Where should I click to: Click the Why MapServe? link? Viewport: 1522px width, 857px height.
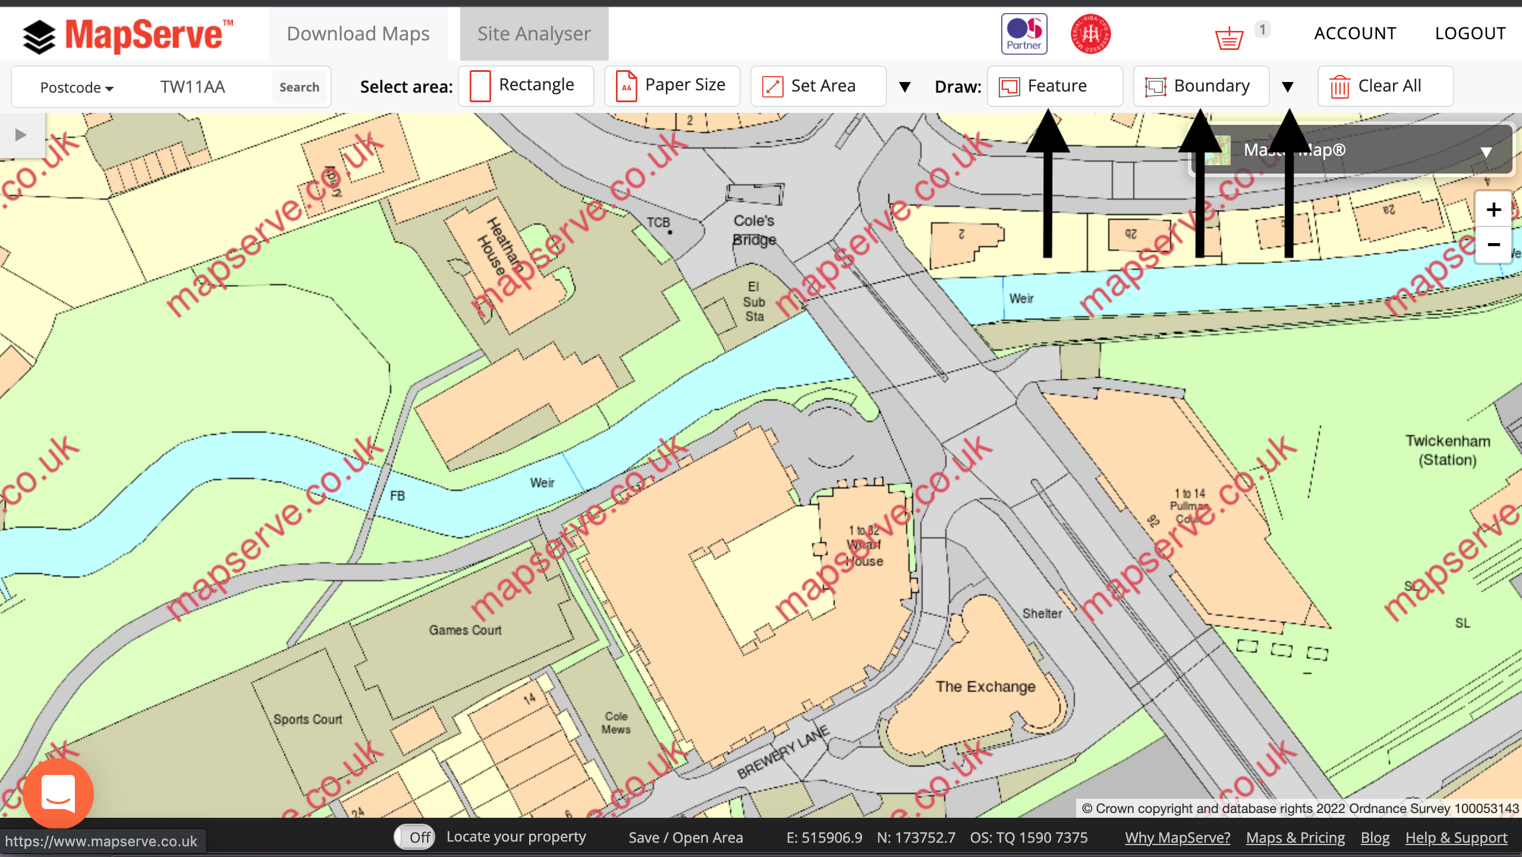pos(1179,836)
